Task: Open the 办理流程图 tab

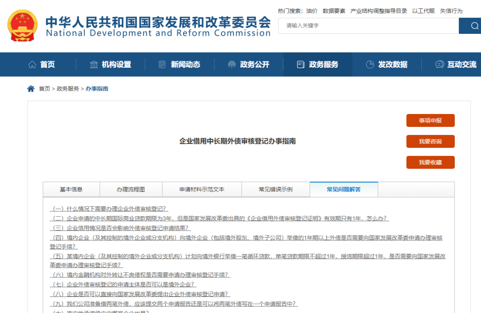Action: [131, 189]
